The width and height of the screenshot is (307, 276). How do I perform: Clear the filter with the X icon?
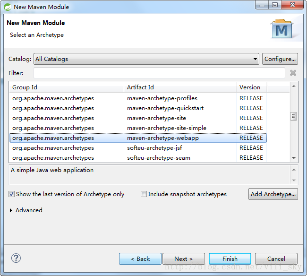[293, 73]
